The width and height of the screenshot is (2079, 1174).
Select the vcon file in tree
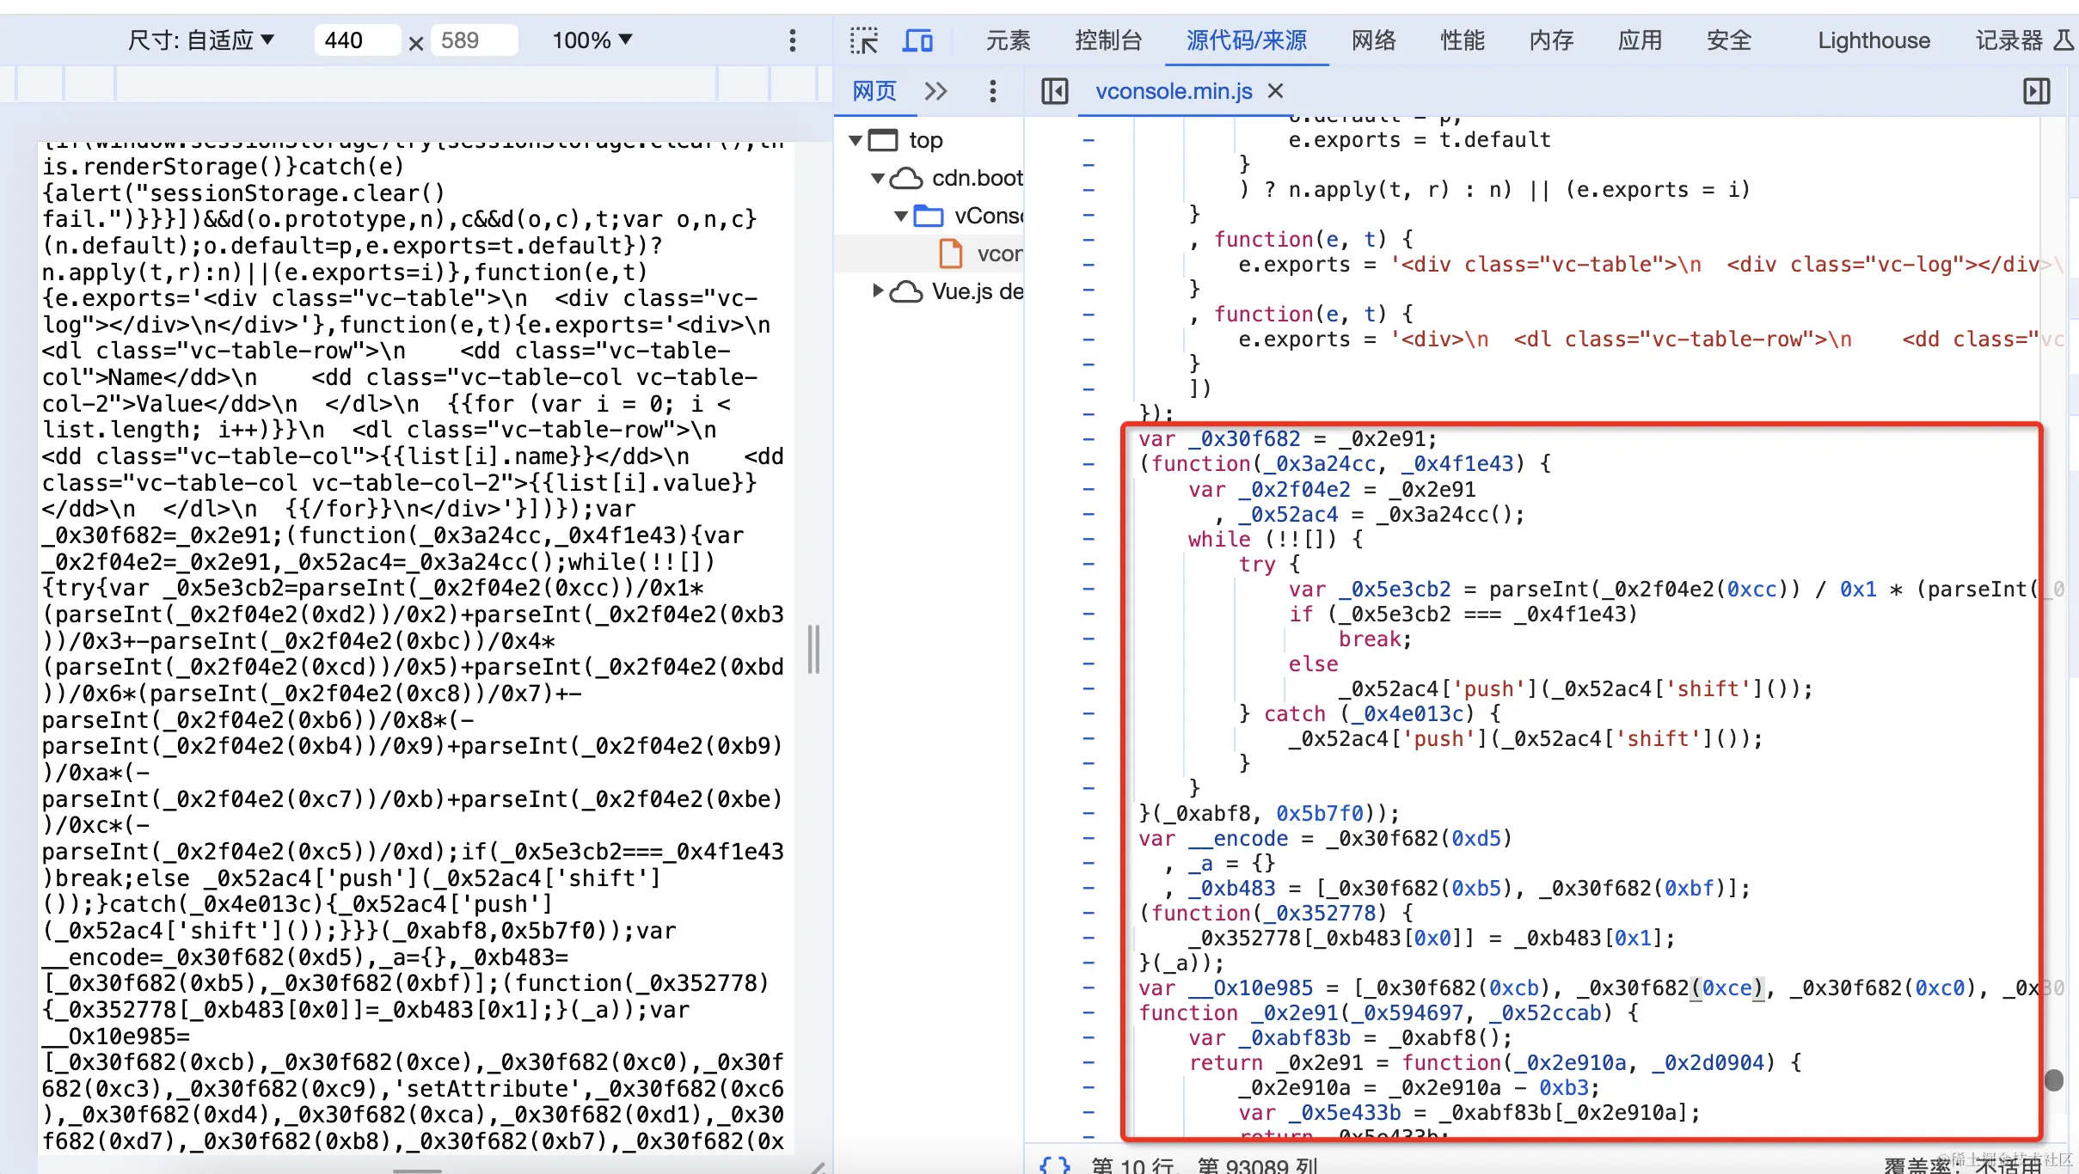click(x=997, y=254)
